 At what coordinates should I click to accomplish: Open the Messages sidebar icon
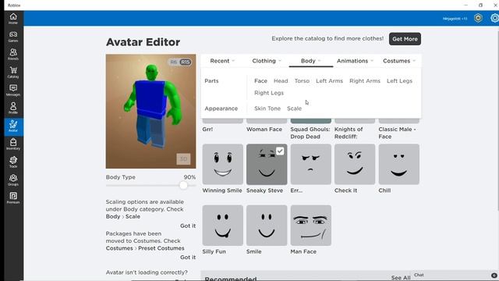pos(13,91)
